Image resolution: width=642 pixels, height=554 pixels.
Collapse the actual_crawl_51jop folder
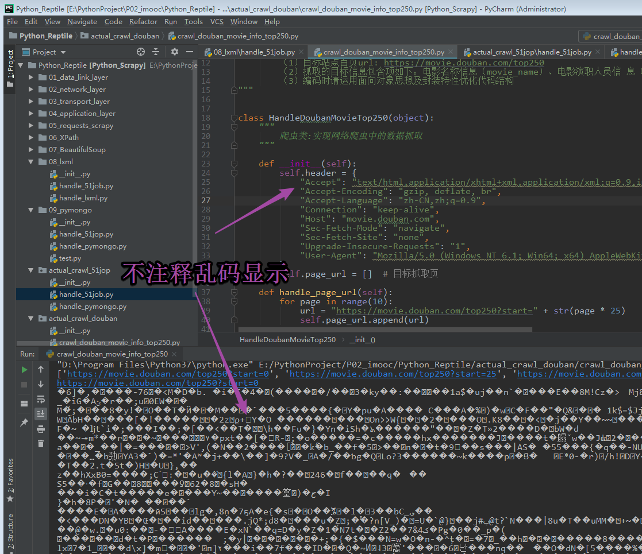click(x=30, y=270)
